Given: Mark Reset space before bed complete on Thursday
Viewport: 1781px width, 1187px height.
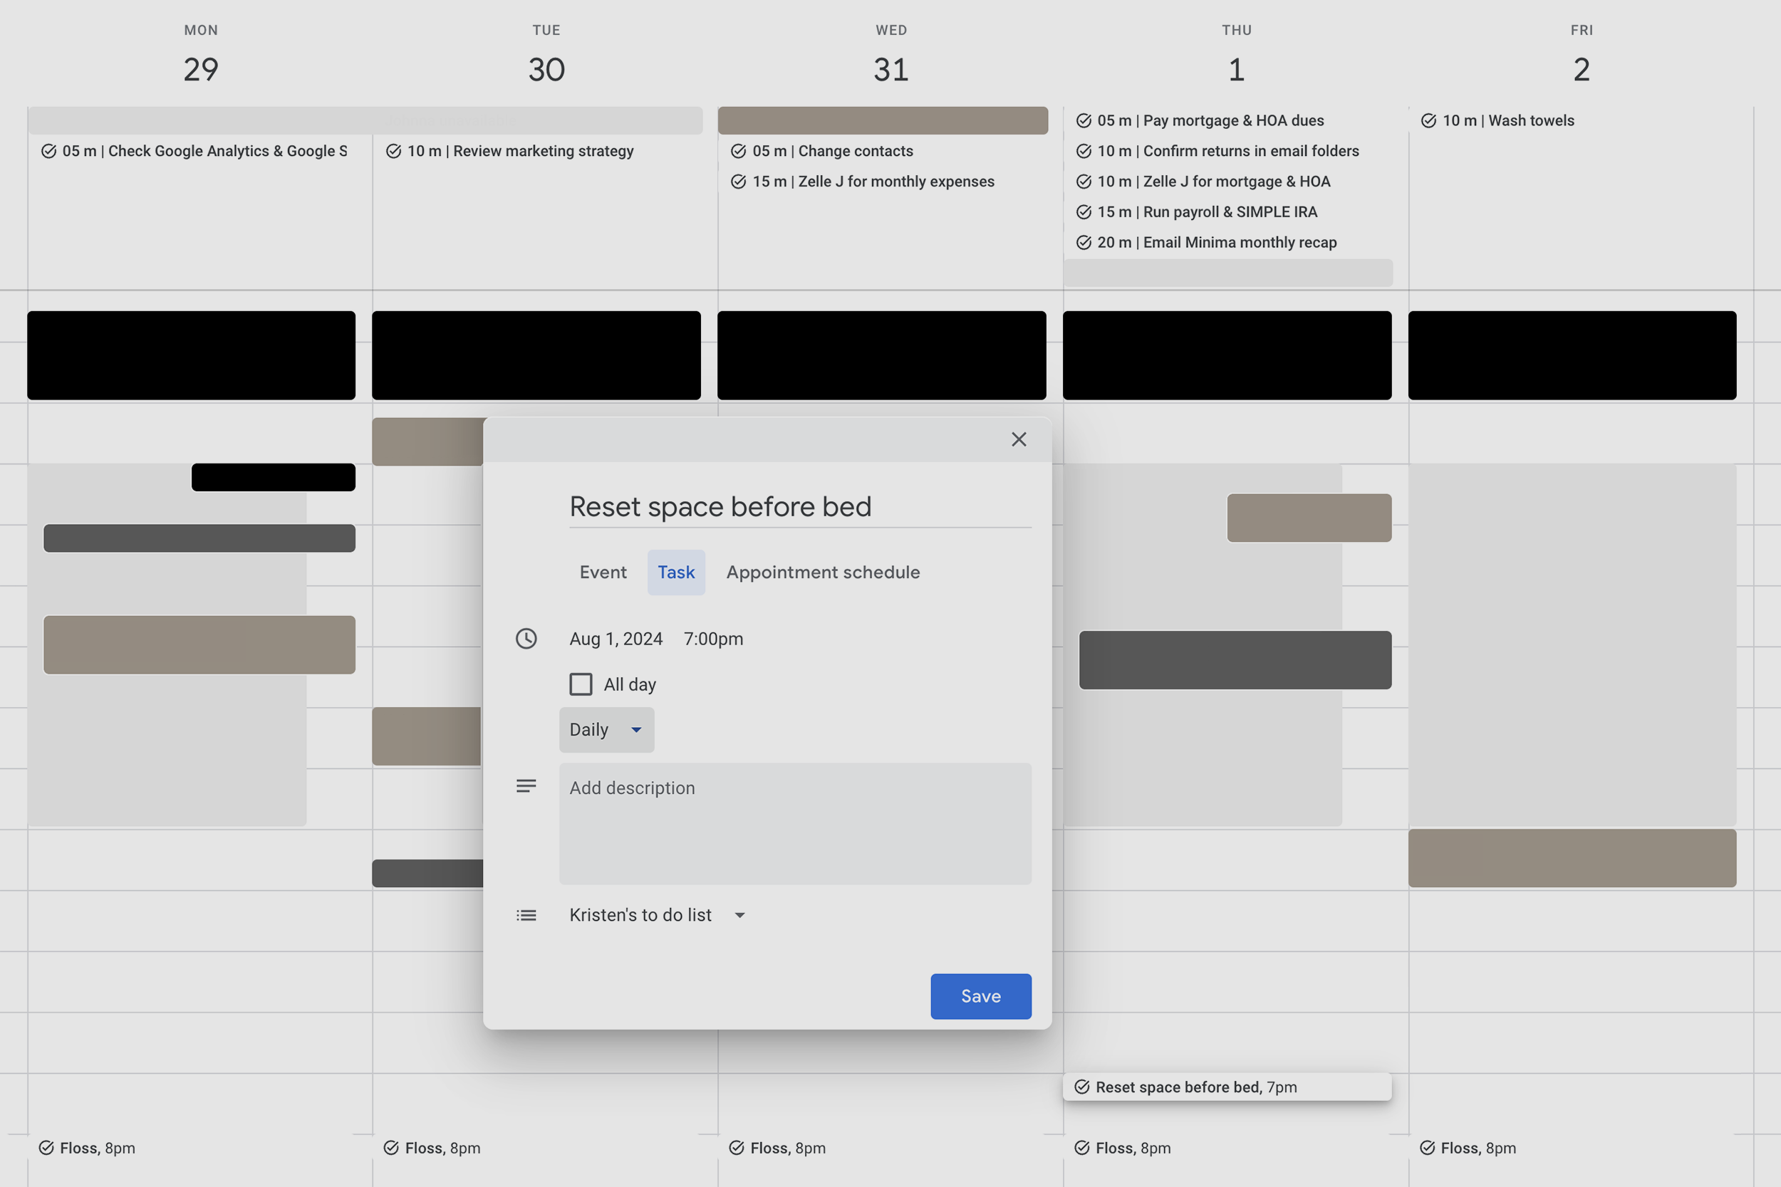Looking at the screenshot, I should (1083, 1087).
